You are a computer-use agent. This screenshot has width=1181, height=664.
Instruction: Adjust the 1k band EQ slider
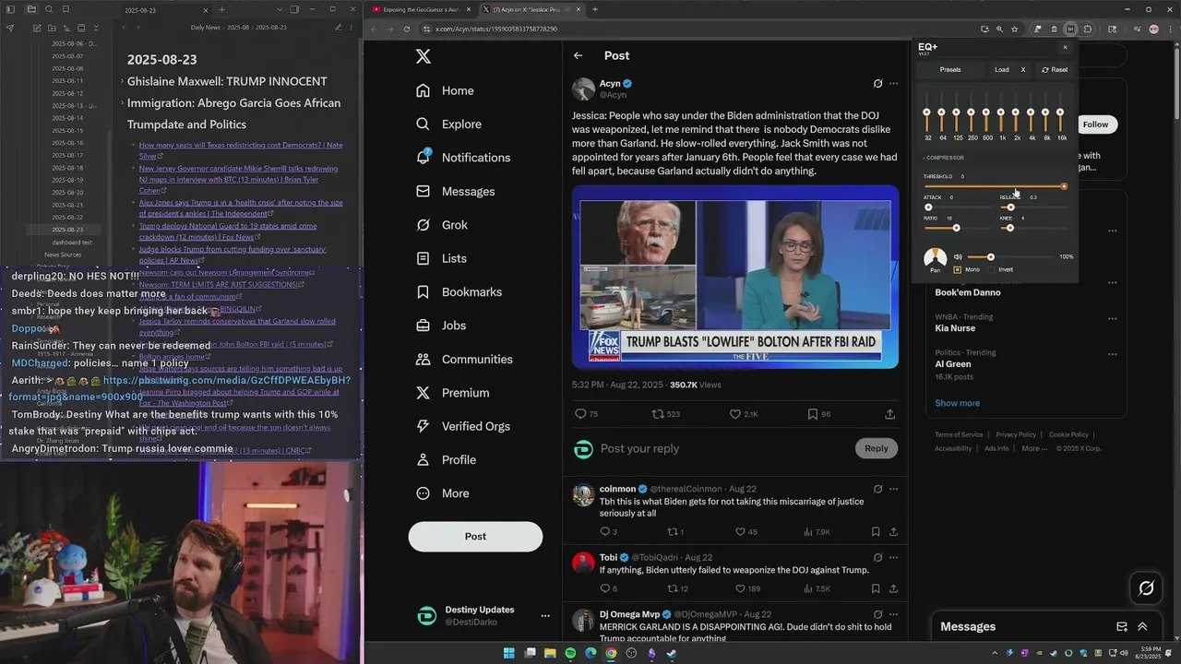click(1001, 113)
